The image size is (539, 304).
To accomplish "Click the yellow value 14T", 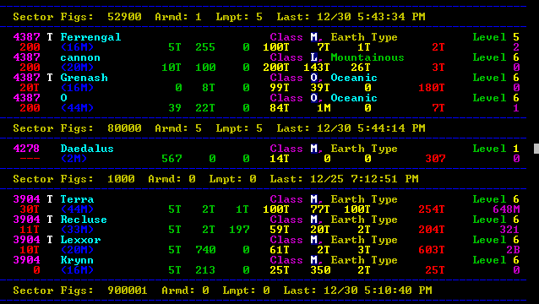I will [280, 159].
